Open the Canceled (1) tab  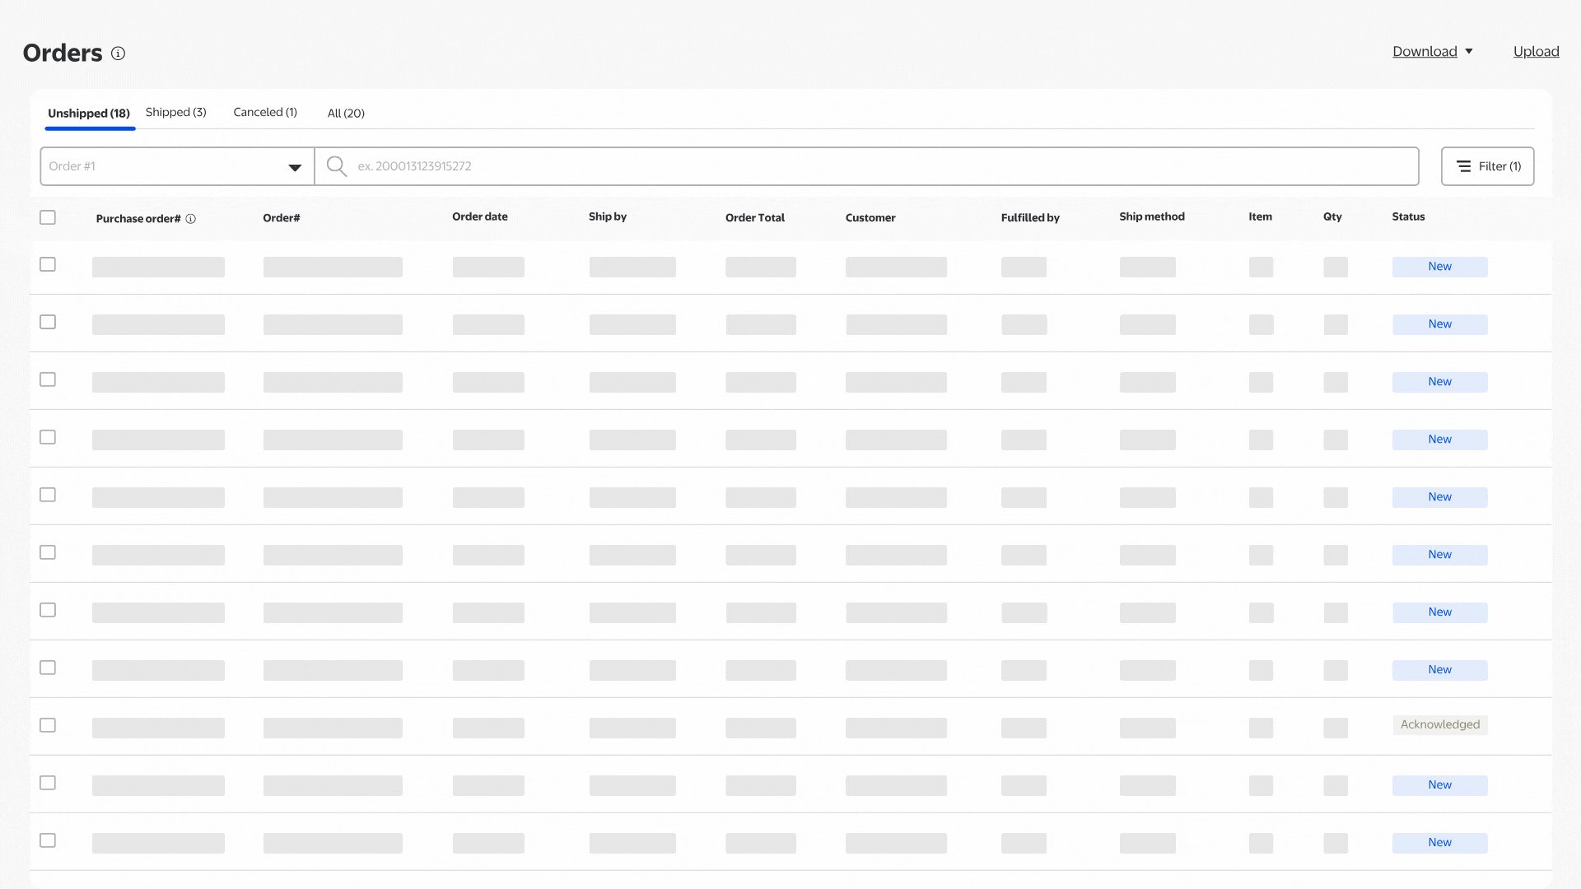pyautogui.click(x=264, y=112)
